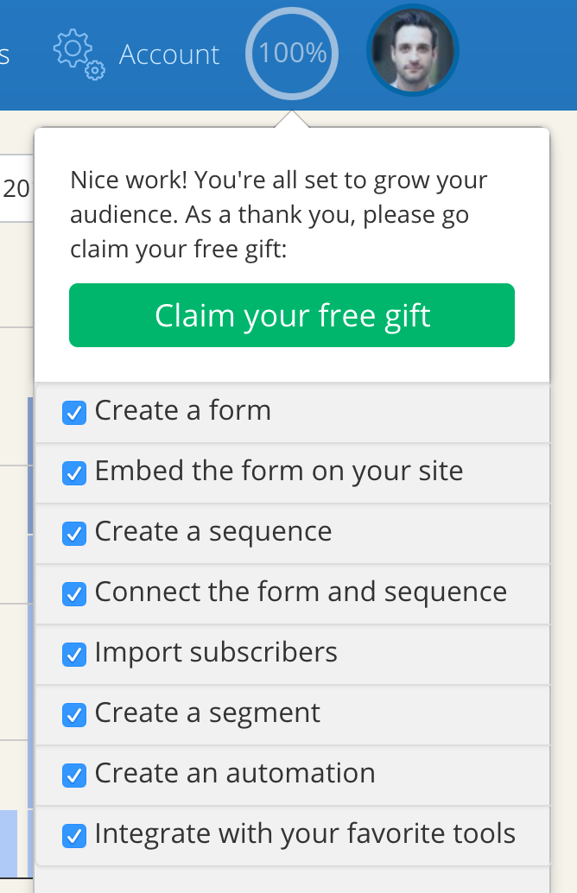Select the Create an automation label

click(235, 773)
